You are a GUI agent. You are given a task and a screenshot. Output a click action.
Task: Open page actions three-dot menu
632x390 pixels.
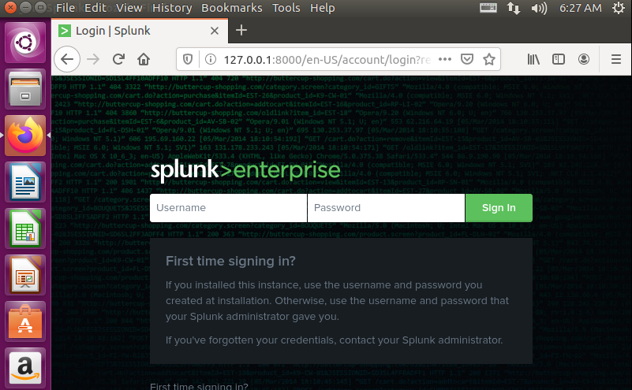(445, 59)
